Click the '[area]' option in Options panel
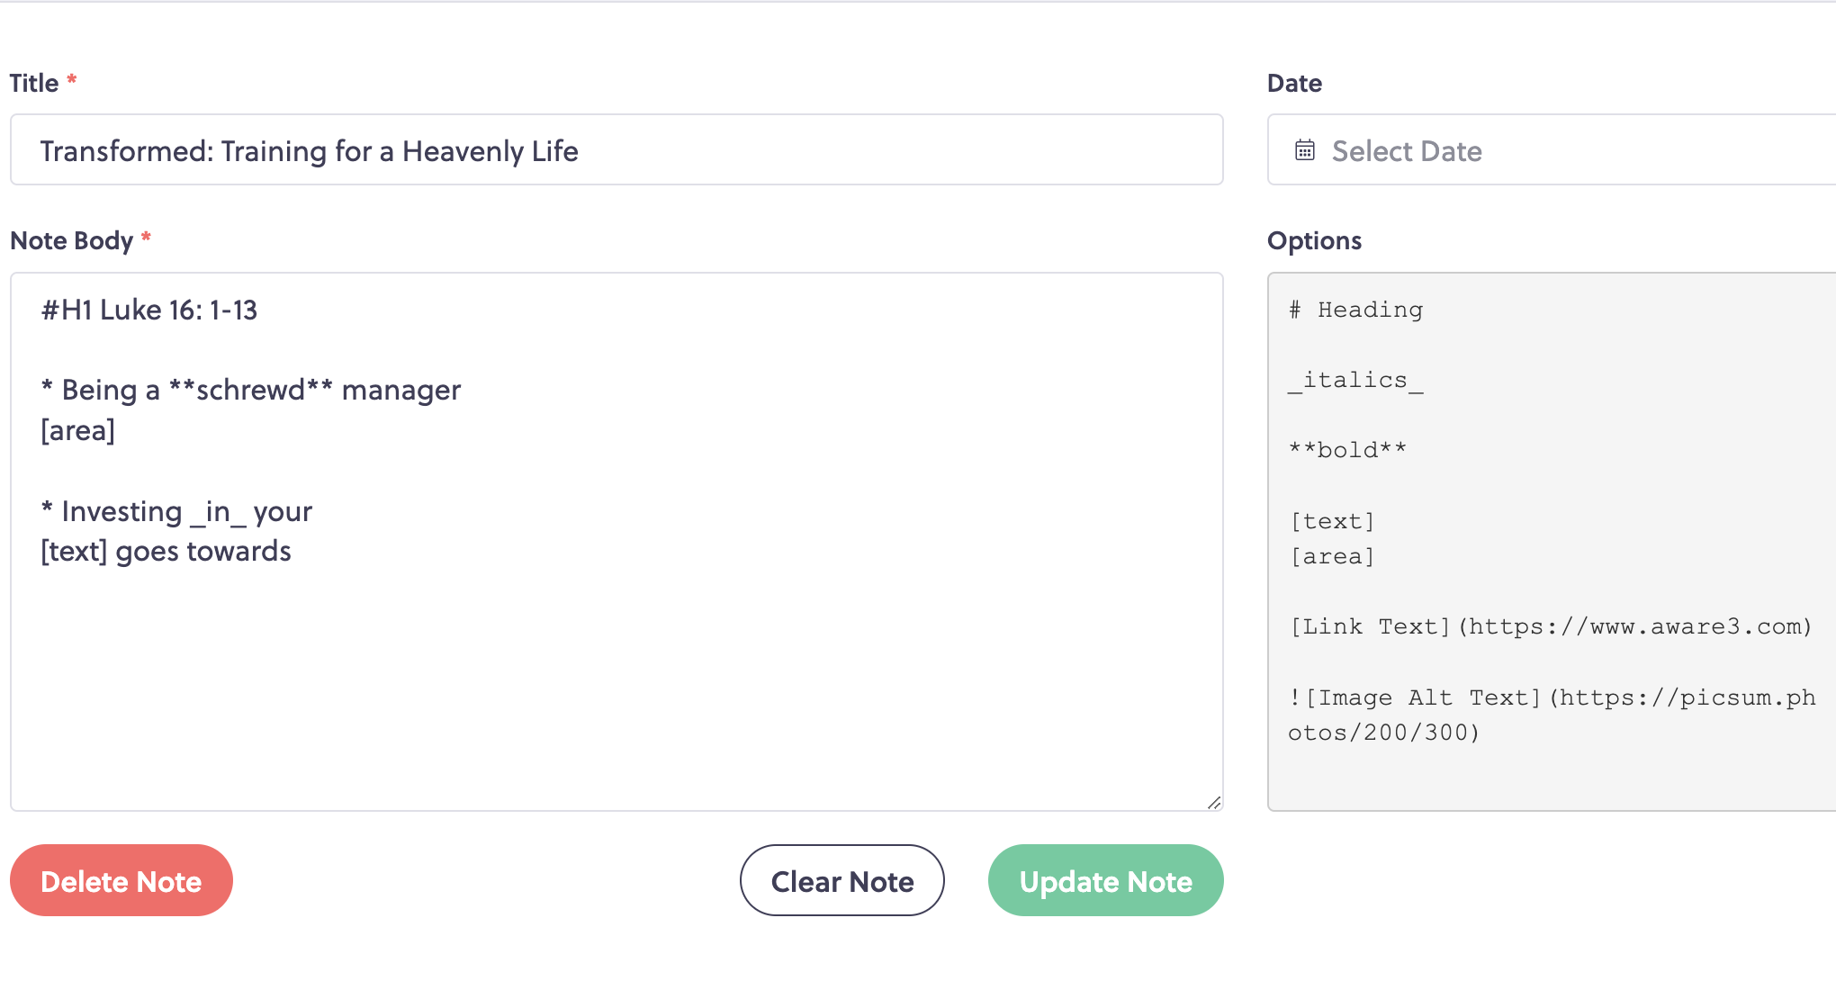 point(1332,556)
